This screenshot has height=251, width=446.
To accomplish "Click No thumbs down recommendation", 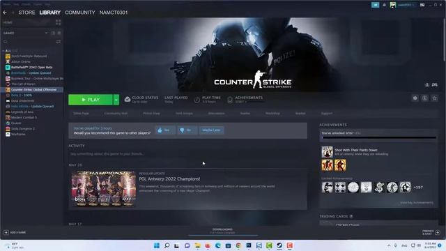I will [x=187, y=130].
